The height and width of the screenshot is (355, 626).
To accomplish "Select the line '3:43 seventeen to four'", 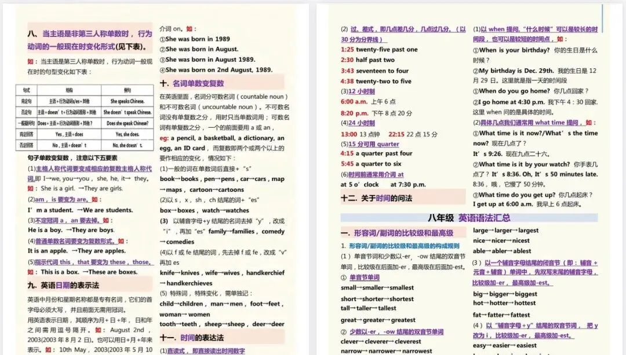I will (374, 71).
